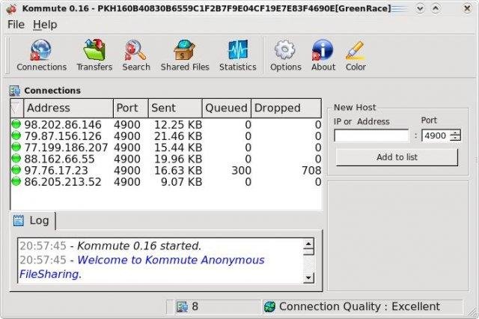Click the queued value 300
479x319 pixels.
(x=241, y=171)
